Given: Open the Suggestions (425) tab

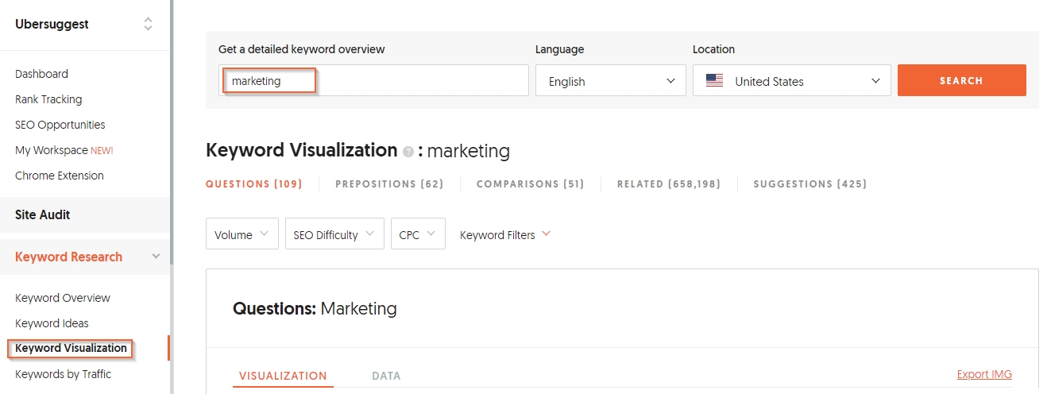Looking at the screenshot, I should pyautogui.click(x=810, y=184).
